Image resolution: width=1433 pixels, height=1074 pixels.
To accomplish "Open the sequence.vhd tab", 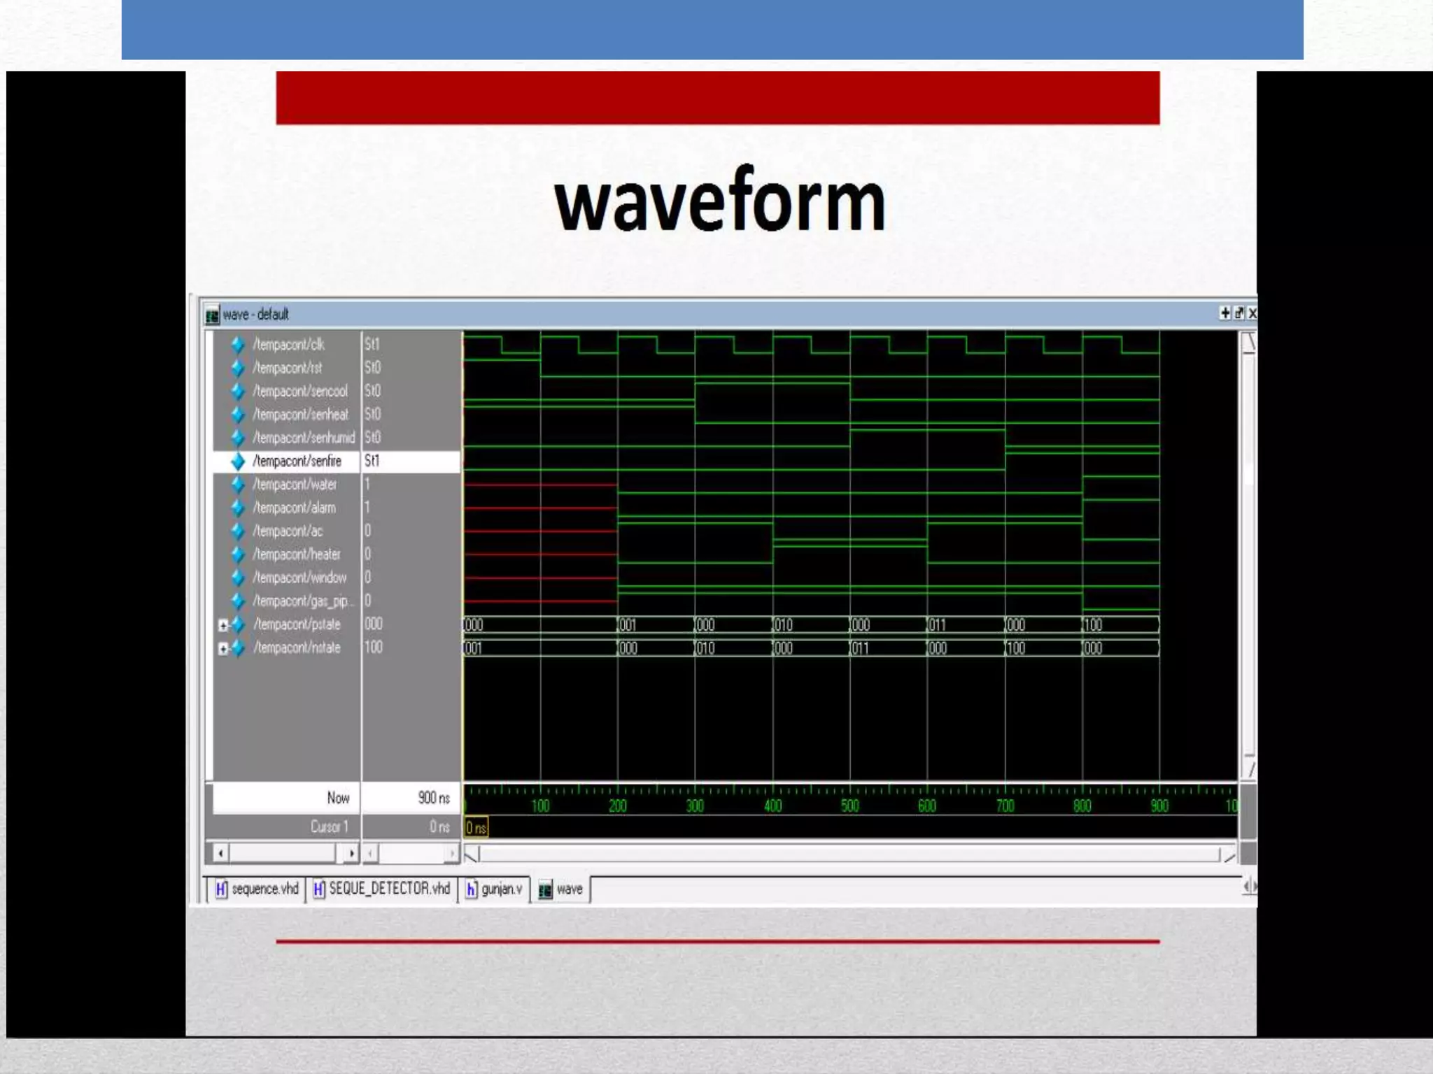I will 257,889.
